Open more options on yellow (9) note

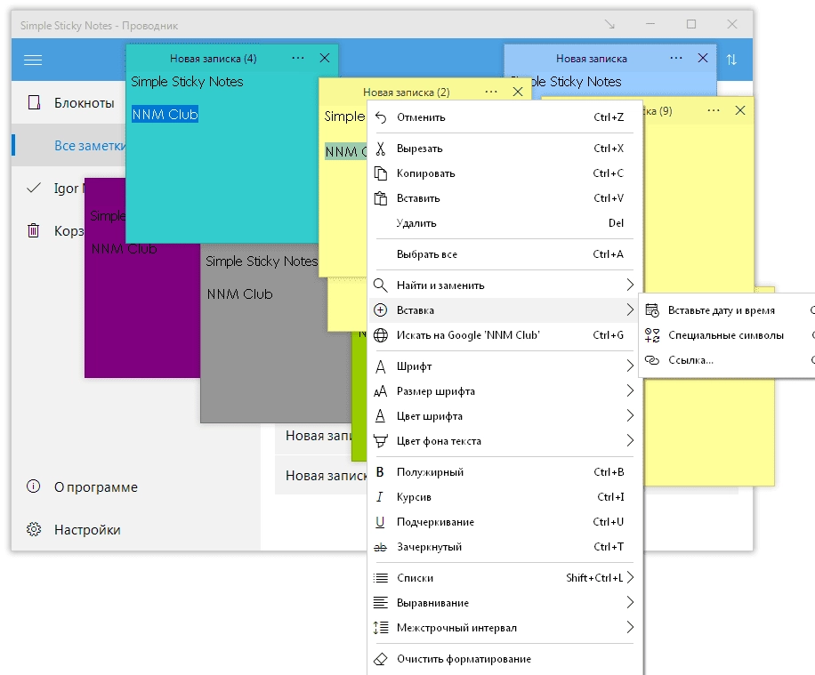[x=714, y=110]
